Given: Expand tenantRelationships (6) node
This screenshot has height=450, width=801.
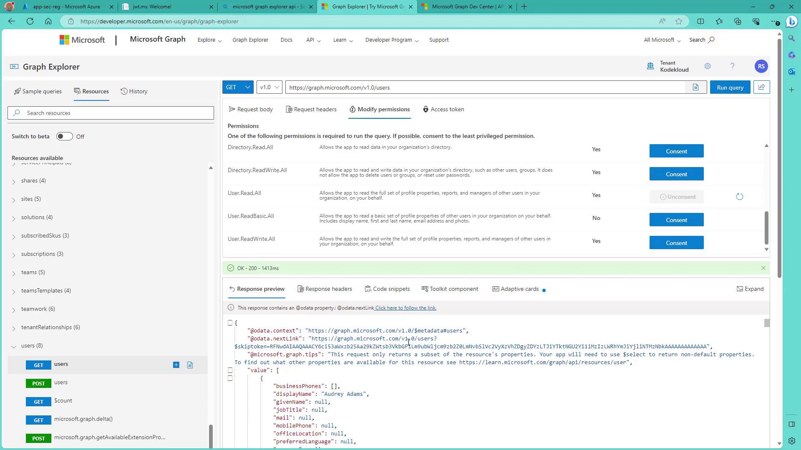Looking at the screenshot, I should point(13,328).
